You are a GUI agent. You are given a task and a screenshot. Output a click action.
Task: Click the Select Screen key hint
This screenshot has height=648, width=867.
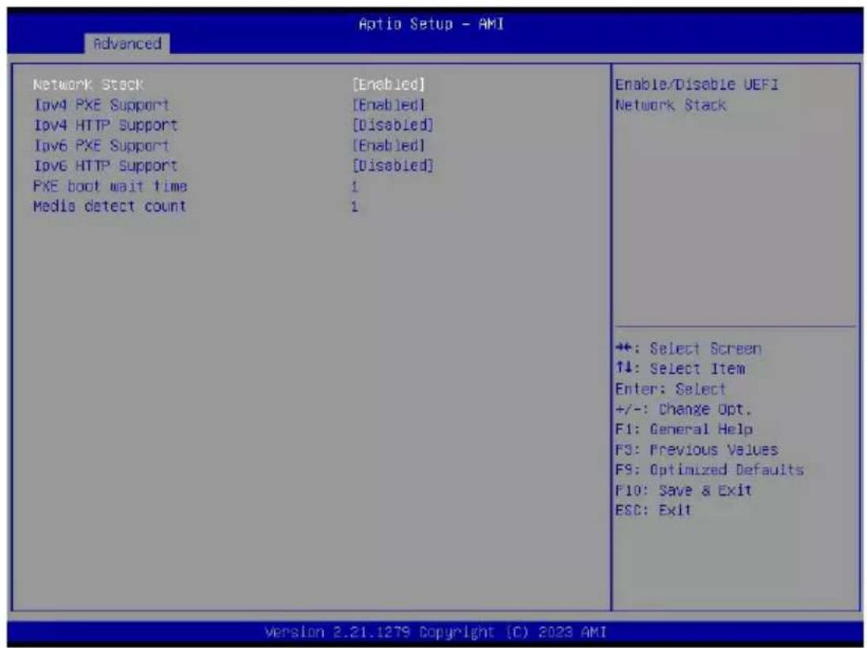[688, 349]
